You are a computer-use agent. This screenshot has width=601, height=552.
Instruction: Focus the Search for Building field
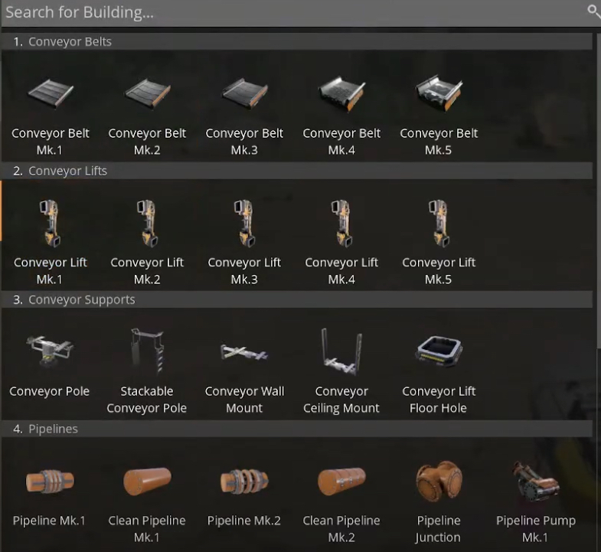pos(293,13)
